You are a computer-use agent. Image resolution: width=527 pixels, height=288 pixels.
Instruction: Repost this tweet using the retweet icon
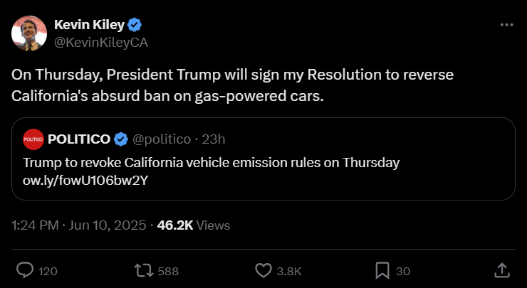144,271
